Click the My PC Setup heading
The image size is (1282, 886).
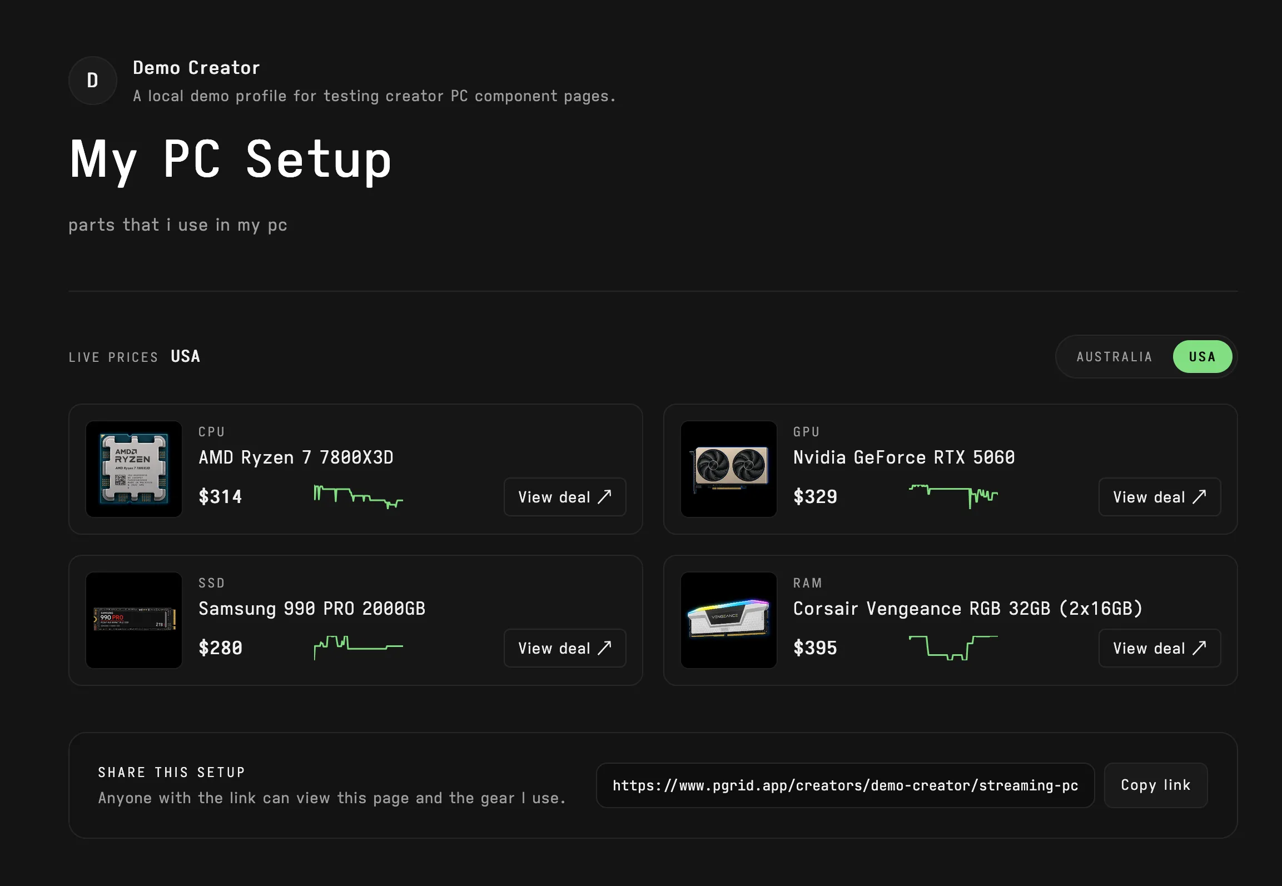[231, 160]
